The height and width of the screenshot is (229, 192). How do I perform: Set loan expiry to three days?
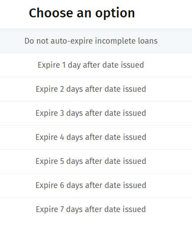[x=96, y=113]
